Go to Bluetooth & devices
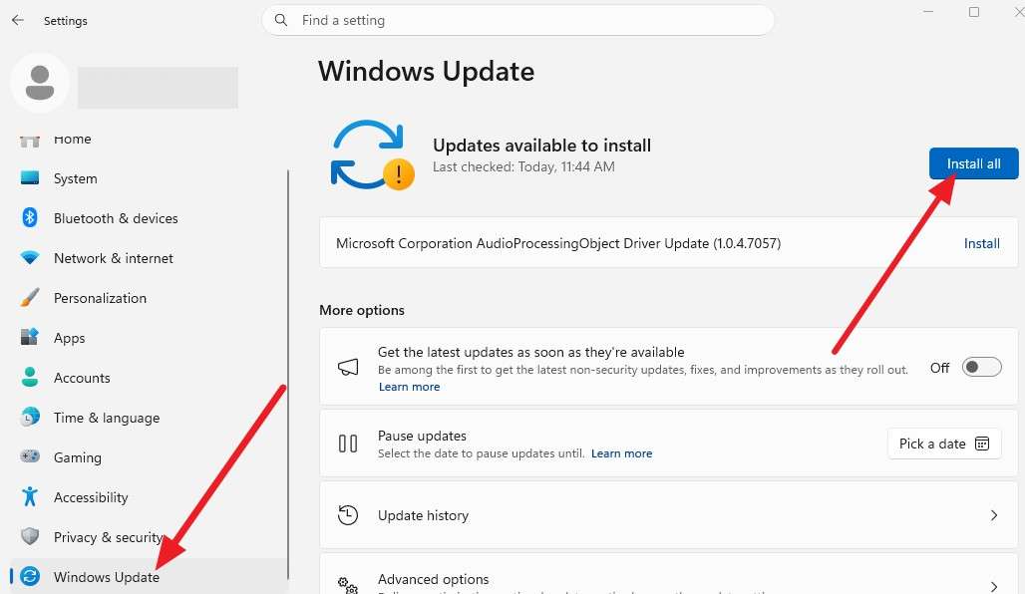Screen dimensions: 1025x594 point(148,218)
